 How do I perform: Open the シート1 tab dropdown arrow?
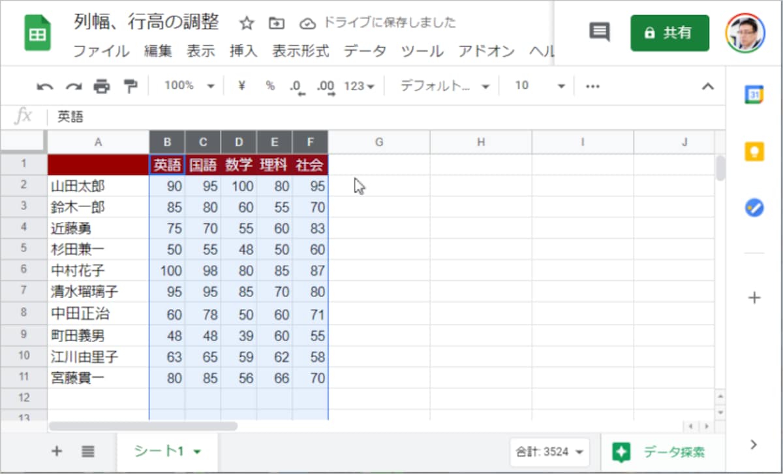pos(197,451)
